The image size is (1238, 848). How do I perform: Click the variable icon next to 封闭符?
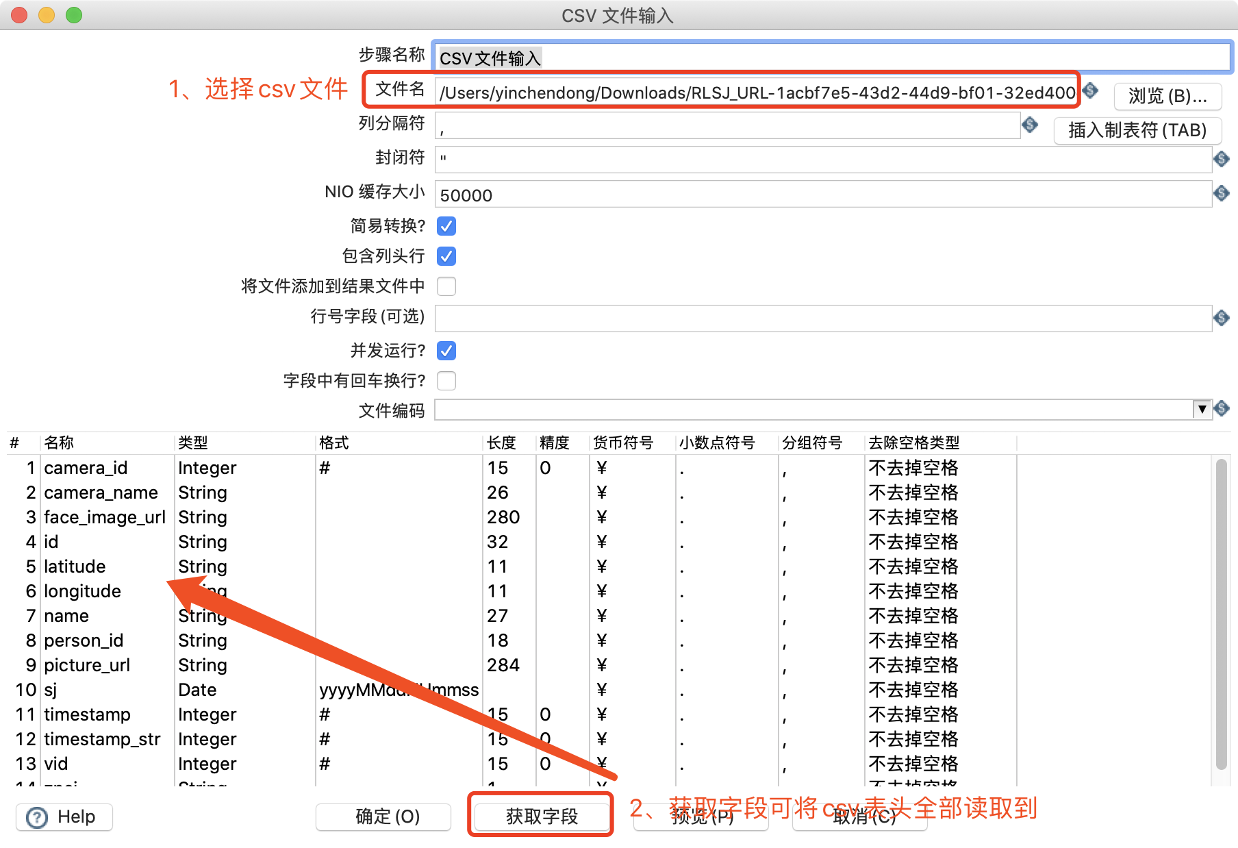(x=1222, y=159)
